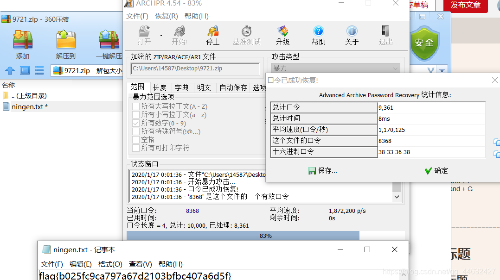Open Help (帮助) question mark icon

(x=319, y=35)
